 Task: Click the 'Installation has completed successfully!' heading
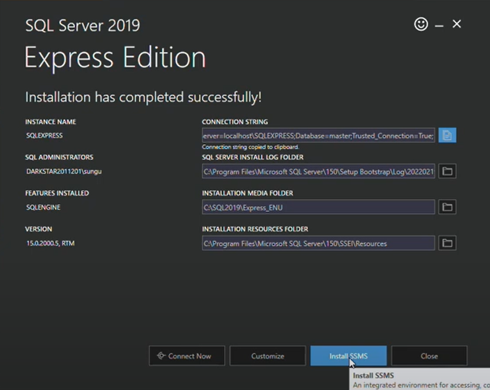[143, 97]
